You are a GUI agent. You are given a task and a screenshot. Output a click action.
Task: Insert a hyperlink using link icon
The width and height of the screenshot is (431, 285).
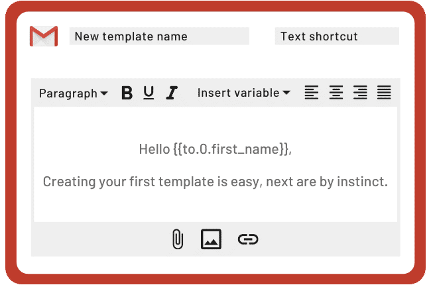[x=248, y=239]
